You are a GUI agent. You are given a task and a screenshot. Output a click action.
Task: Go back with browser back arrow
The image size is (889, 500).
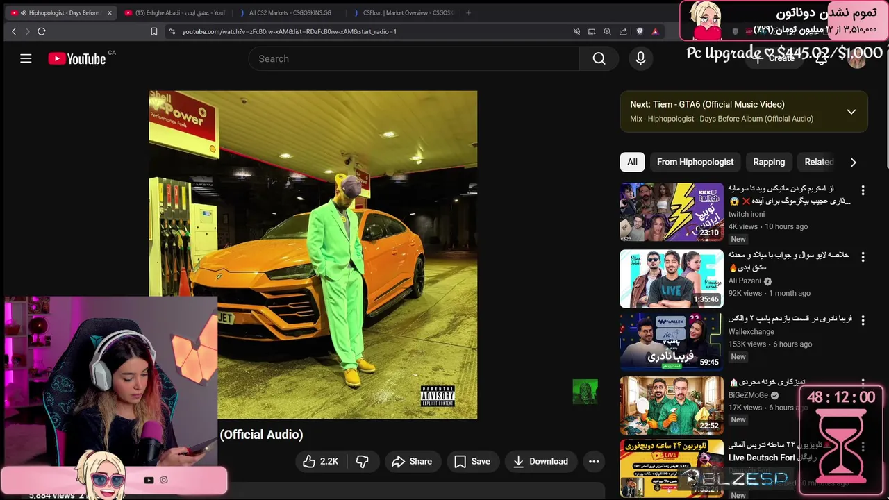pos(14,31)
